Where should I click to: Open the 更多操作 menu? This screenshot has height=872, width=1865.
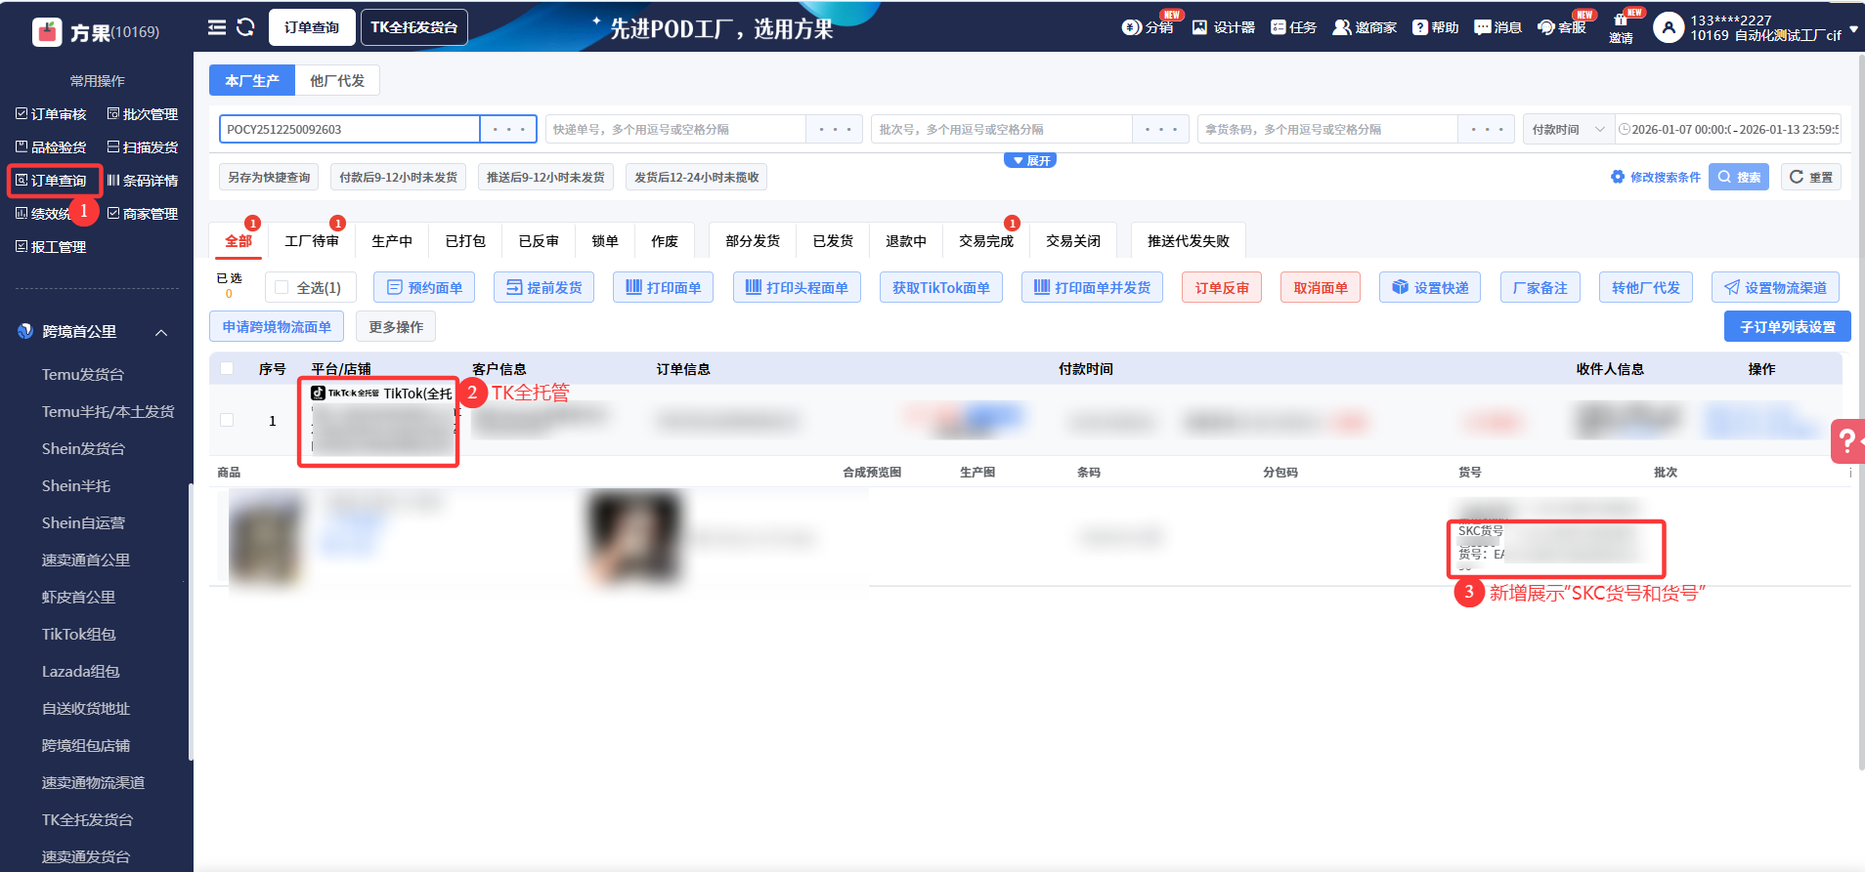pyautogui.click(x=396, y=326)
